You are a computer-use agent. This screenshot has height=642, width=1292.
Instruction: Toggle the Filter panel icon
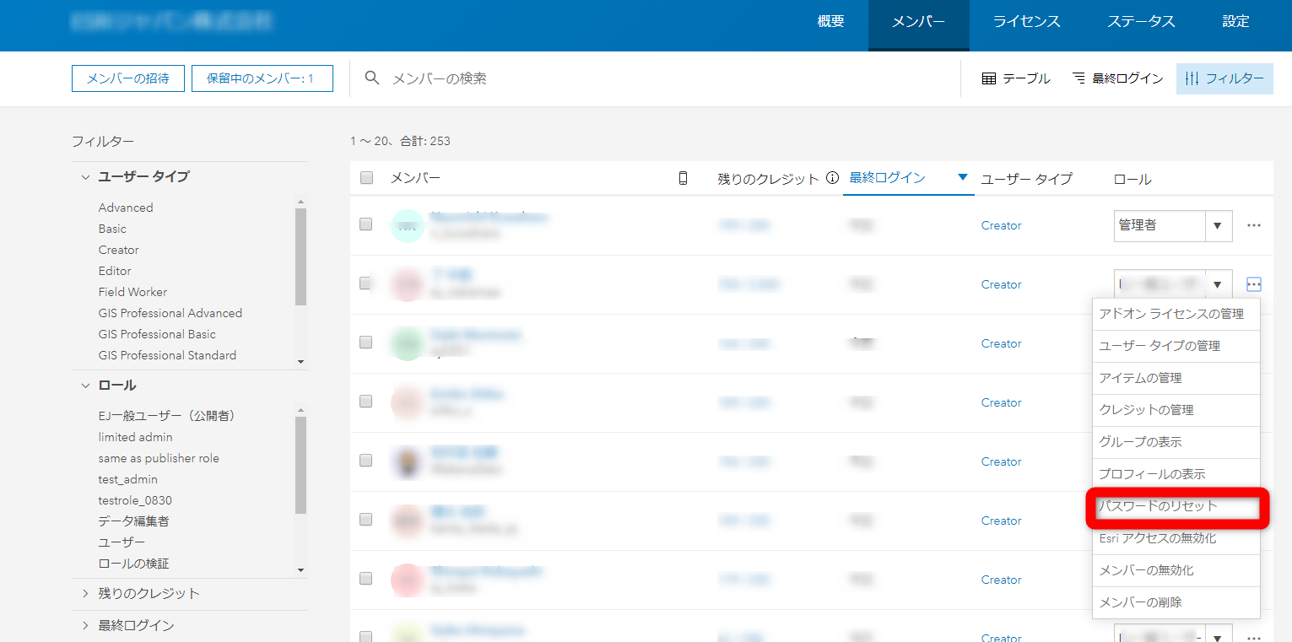click(1192, 78)
